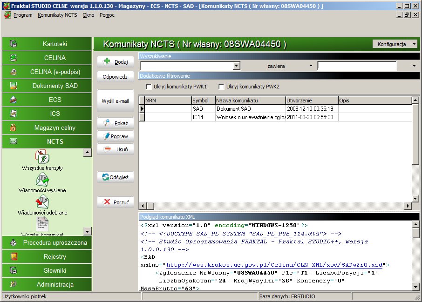Open dropdown arrow right of search text box
422x302 pixels.
(414, 66)
